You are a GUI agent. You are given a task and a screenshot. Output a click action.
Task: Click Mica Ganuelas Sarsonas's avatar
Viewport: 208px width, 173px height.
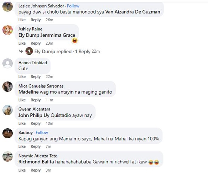pyautogui.click(x=7, y=87)
